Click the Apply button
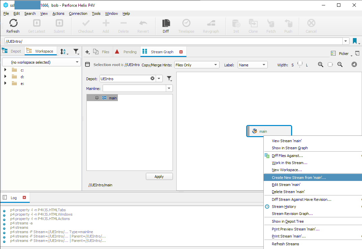362x249 pixels. pos(159,177)
